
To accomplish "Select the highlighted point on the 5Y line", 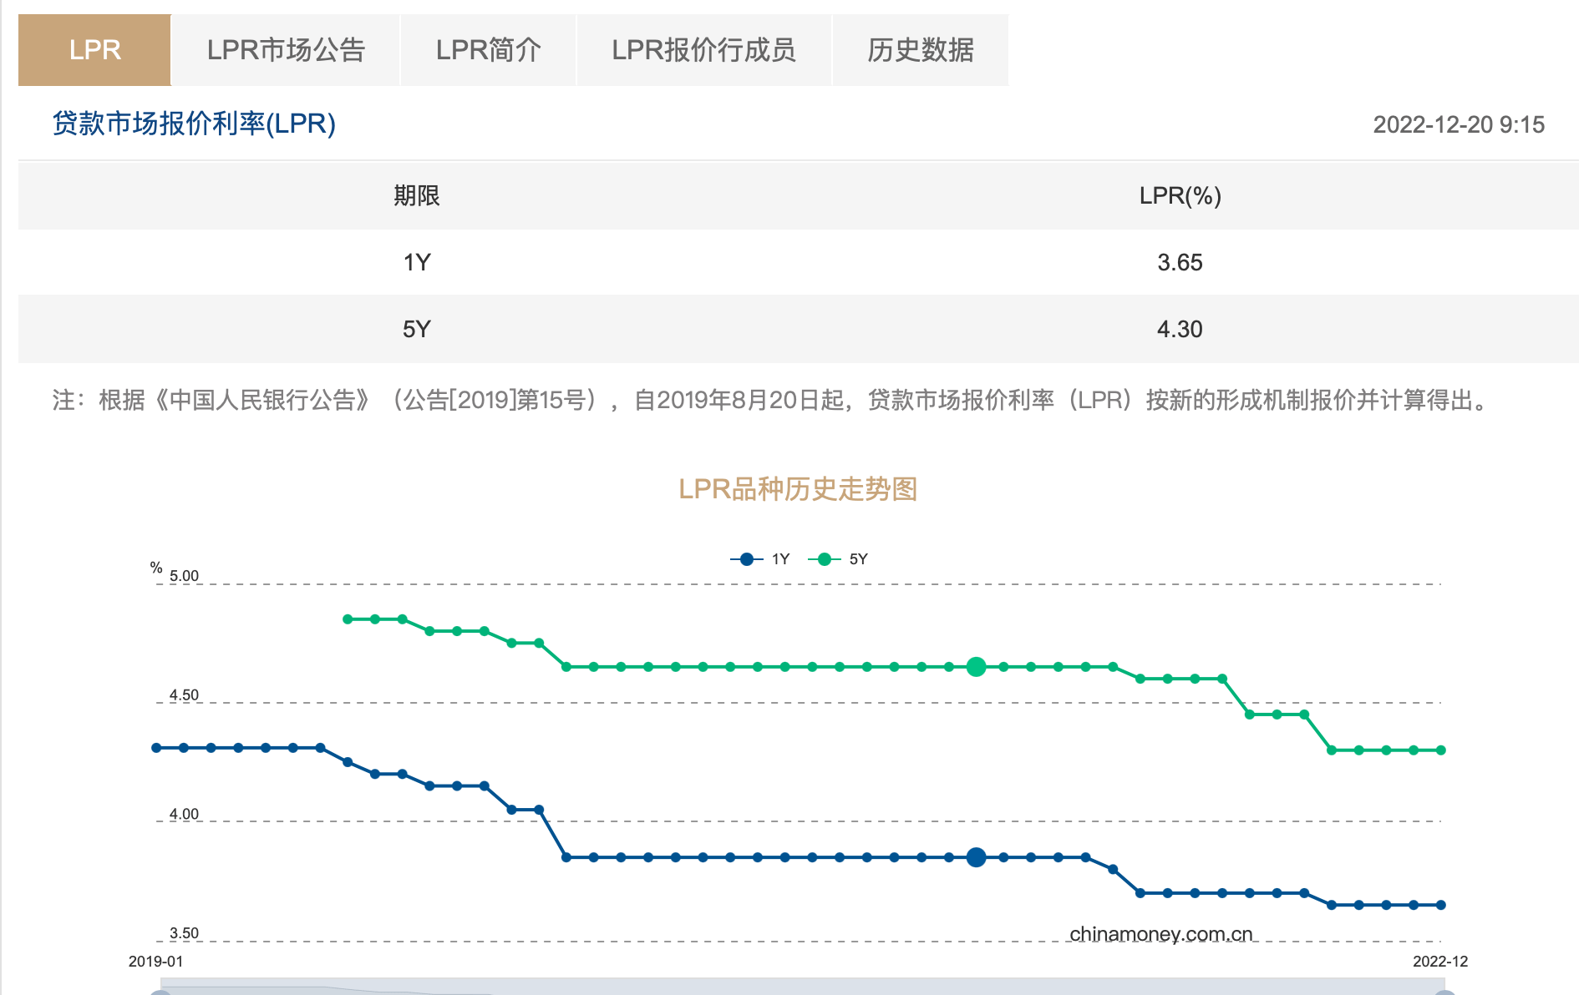I will point(975,666).
